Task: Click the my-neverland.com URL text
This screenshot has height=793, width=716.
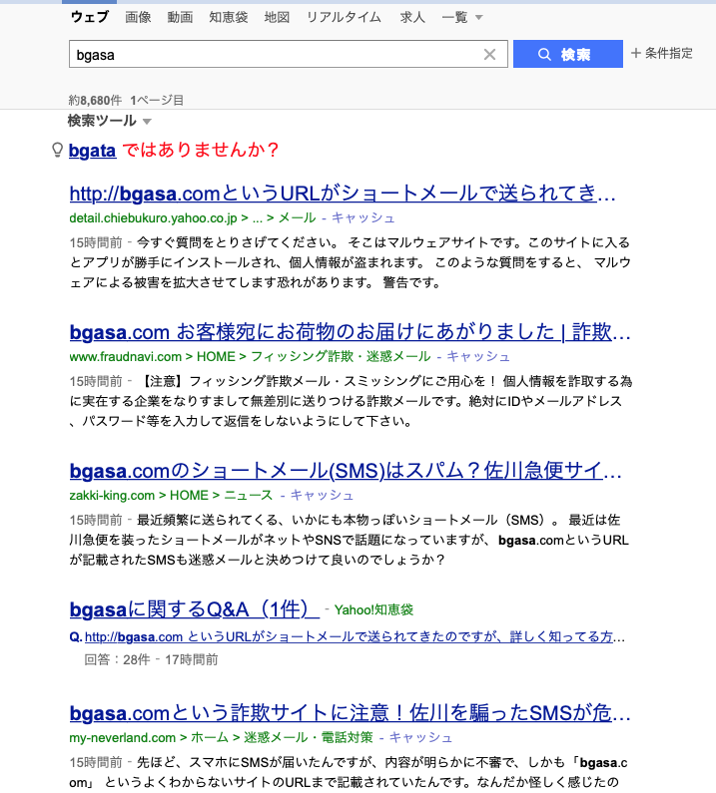Action: click(123, 738)
